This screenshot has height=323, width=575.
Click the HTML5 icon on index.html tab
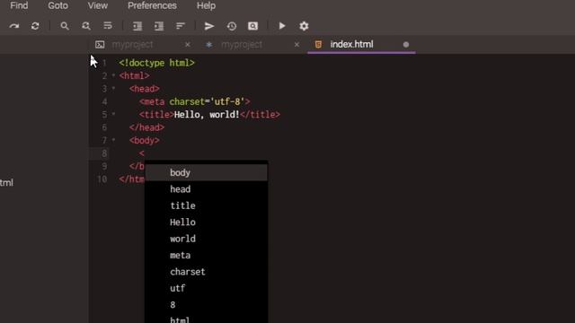pos(318,45)
